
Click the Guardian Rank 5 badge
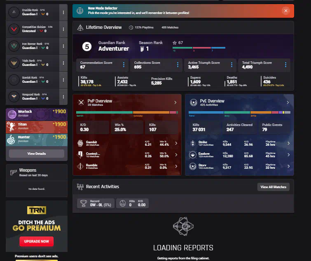pos(87,47)
